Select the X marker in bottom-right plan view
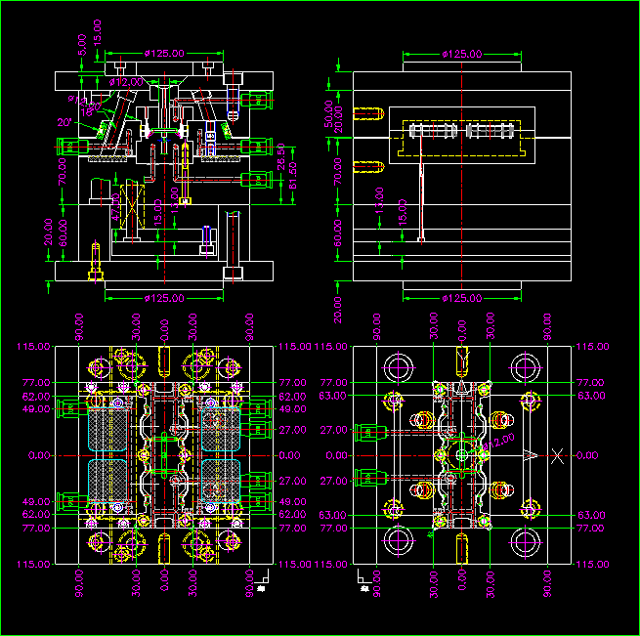640x636 pixels. pos(556,455)
